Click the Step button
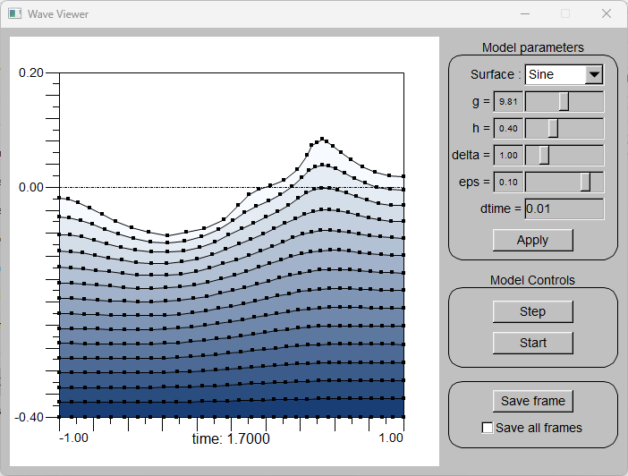Image resolution: width=628 pixels, height=476 pixels. (x=532, y=311)
